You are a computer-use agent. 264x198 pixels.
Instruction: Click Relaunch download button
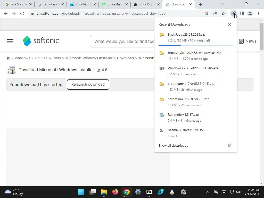click(88, 85)
